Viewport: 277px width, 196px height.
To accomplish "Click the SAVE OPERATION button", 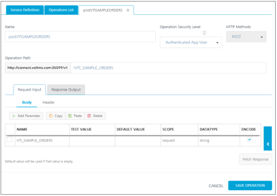I will (x=250, y=185).
